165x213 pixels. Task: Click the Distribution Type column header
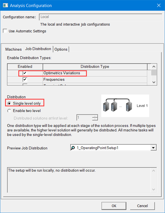point(95,67)
